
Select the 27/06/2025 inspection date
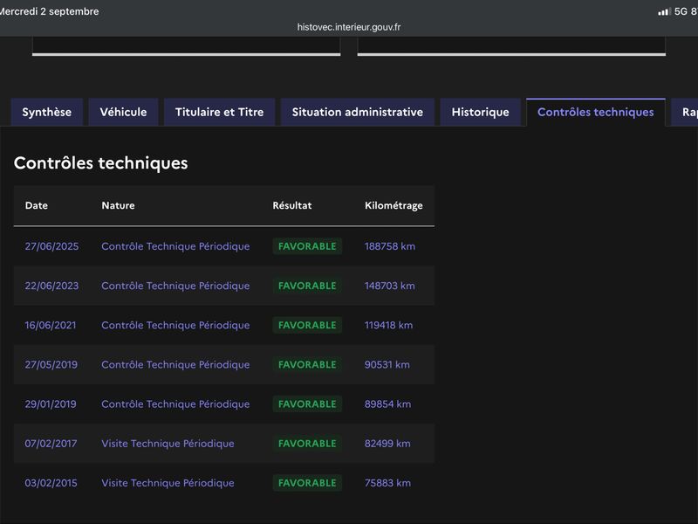click(x=51, y=246)
